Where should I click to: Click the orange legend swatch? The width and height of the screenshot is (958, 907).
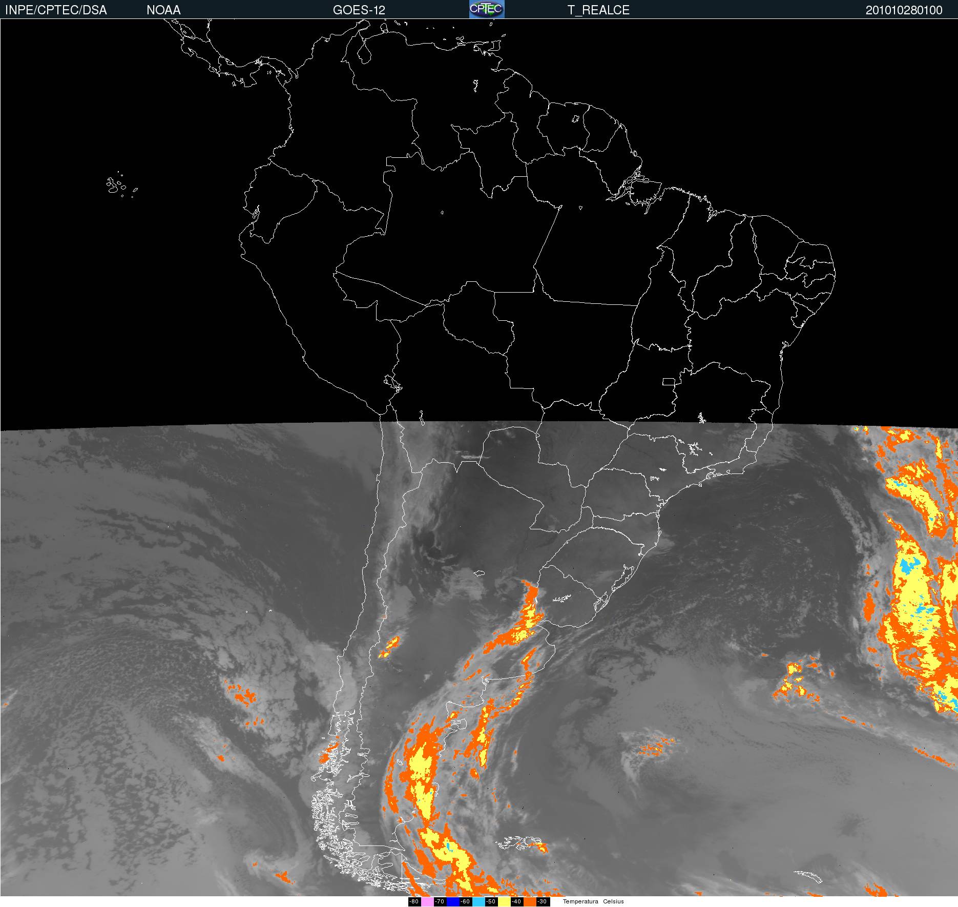[x=530, y=902]
